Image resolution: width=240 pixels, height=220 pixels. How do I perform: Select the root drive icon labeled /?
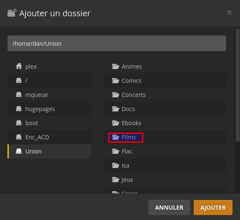(x=19, y=80)
